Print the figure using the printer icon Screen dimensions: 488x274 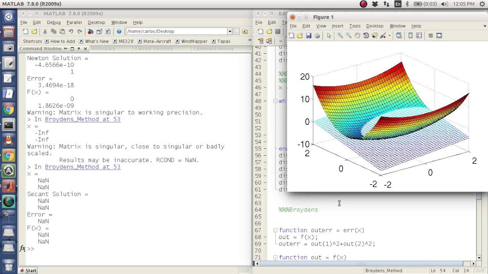coord(317,35)
